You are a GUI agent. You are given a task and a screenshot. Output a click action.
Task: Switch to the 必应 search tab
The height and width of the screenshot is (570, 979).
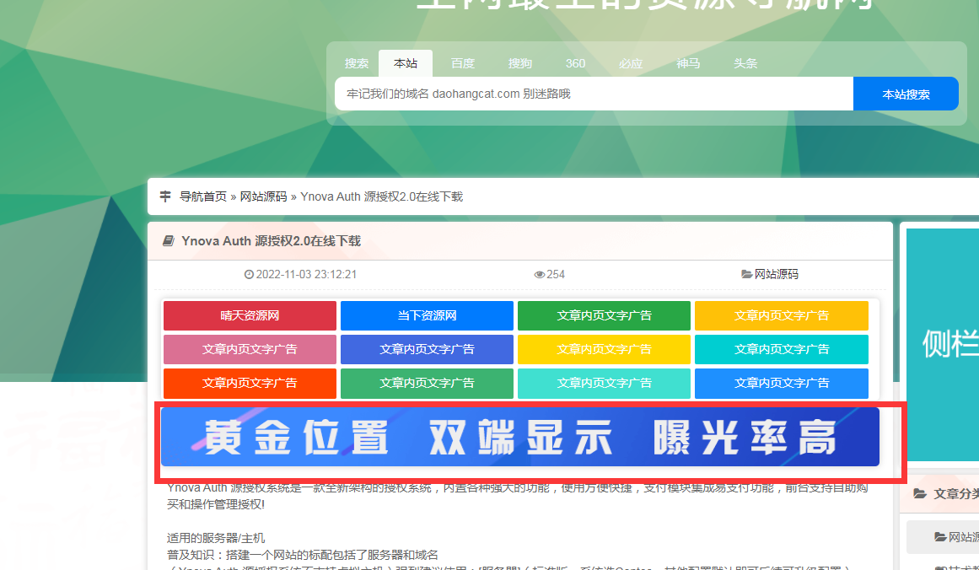point(630,63)
